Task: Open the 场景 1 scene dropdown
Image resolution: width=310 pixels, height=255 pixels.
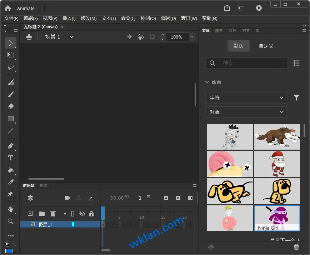Action: [71, 37]
